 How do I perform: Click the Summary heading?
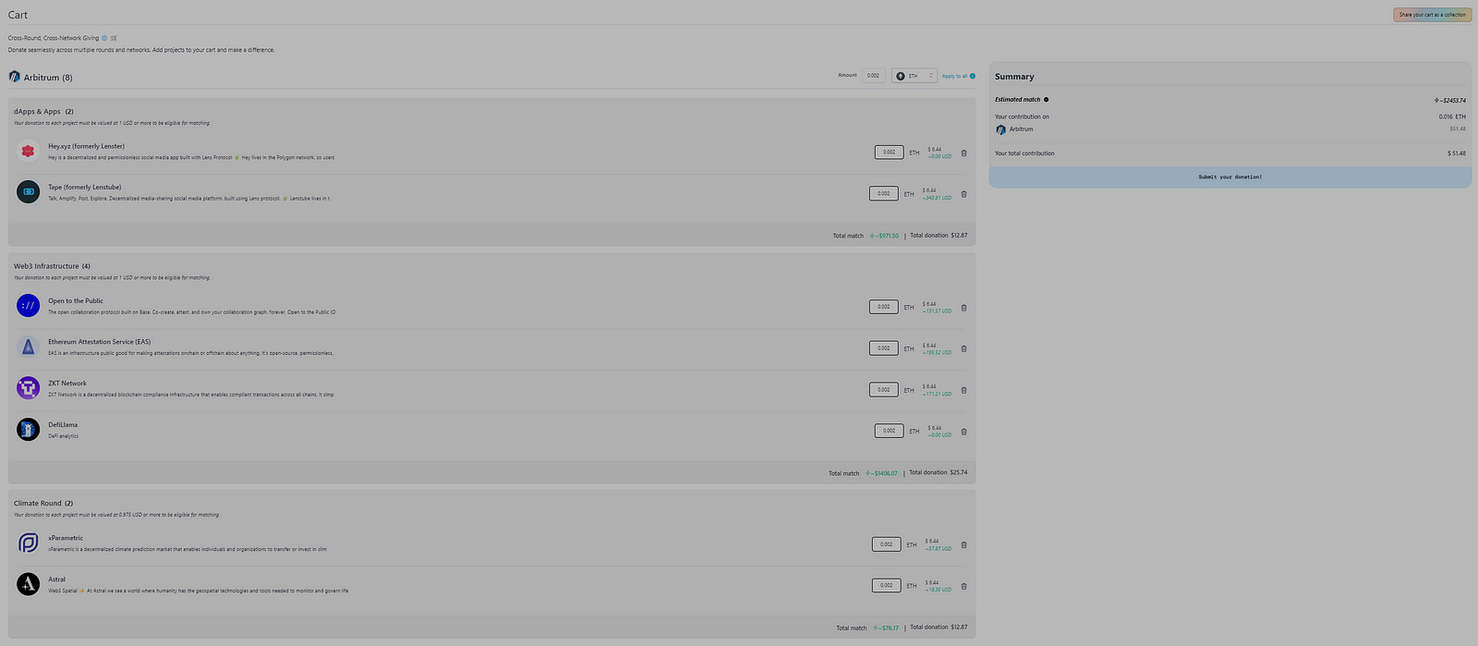coord(1014,77)
